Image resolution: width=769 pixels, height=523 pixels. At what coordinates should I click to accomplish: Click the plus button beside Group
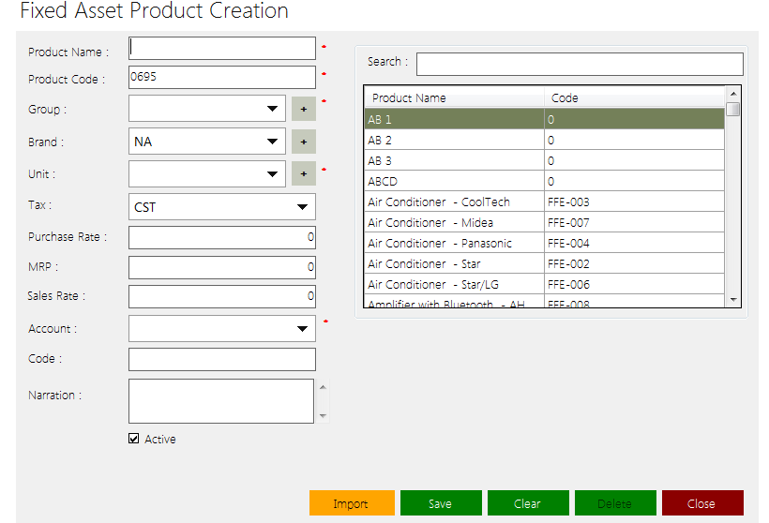(303, 109)
